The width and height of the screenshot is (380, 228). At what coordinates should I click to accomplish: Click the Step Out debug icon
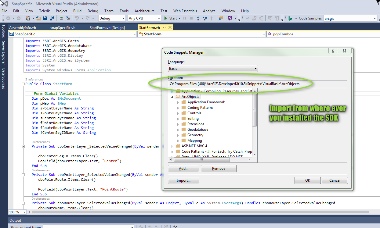click(x=212, y=18)
